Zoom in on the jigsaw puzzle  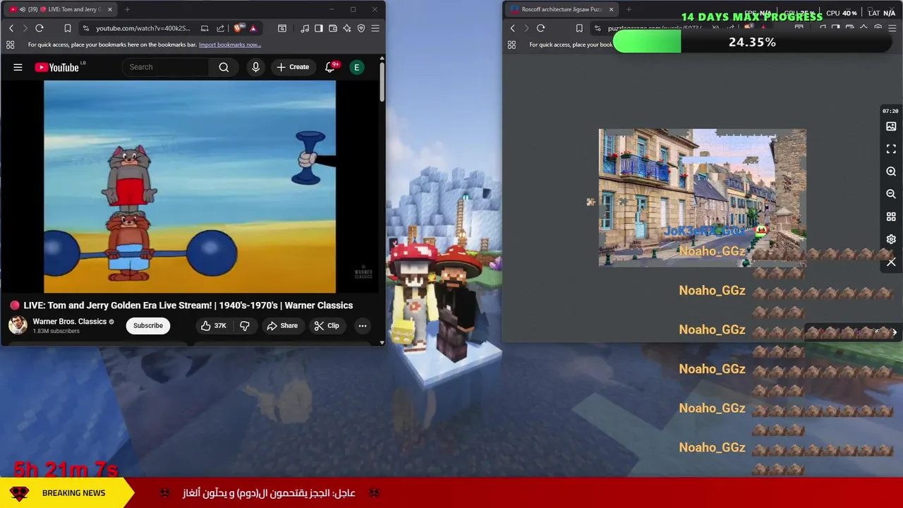coord(891,171)
